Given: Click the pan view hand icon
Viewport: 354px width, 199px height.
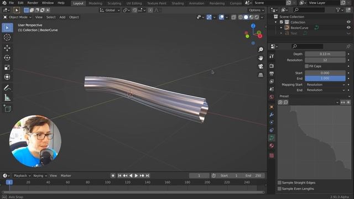Looking at the screenshot, I should point(261,58).
